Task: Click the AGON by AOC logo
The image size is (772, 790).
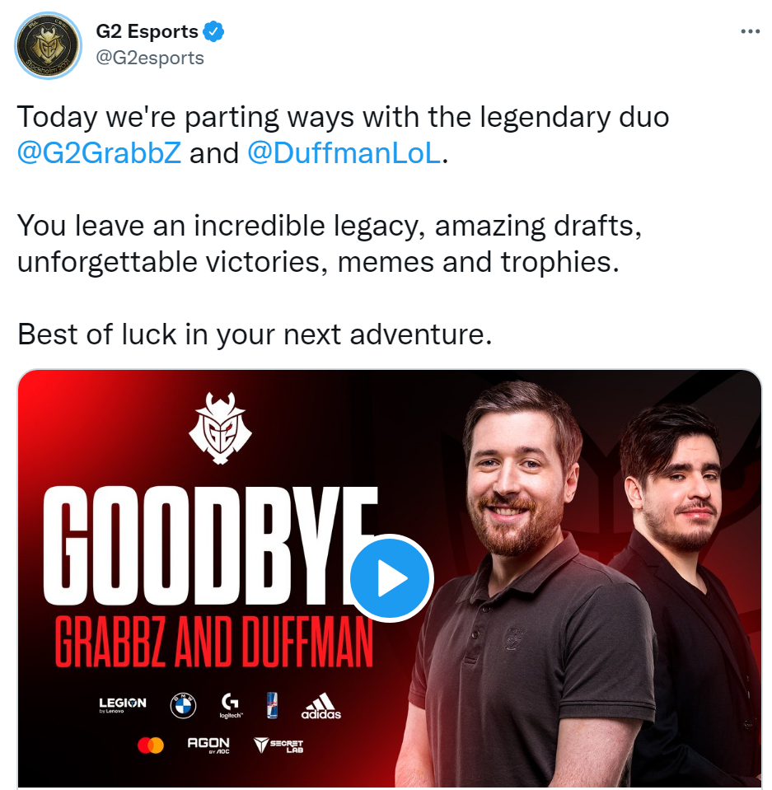Action: (x=208, y=746)
